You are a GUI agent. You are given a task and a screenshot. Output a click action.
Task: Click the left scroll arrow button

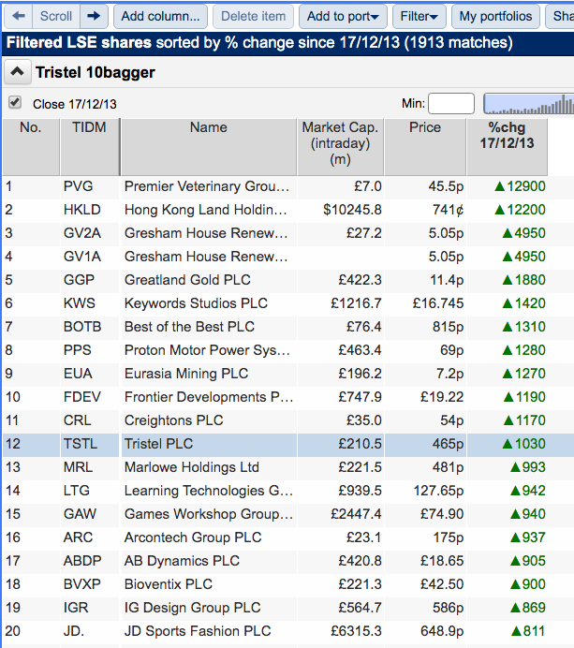click(18, 16)
